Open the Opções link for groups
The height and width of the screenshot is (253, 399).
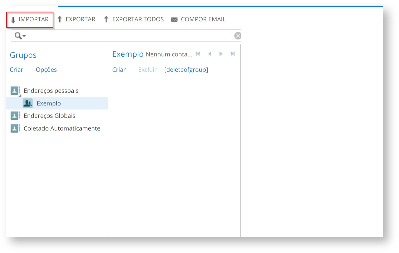[46, 70]
